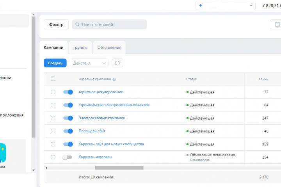This screenshot has height=187, width=281.
Task: Open the Электросетевые компании campaign link
Action: (x=102, y=118)
